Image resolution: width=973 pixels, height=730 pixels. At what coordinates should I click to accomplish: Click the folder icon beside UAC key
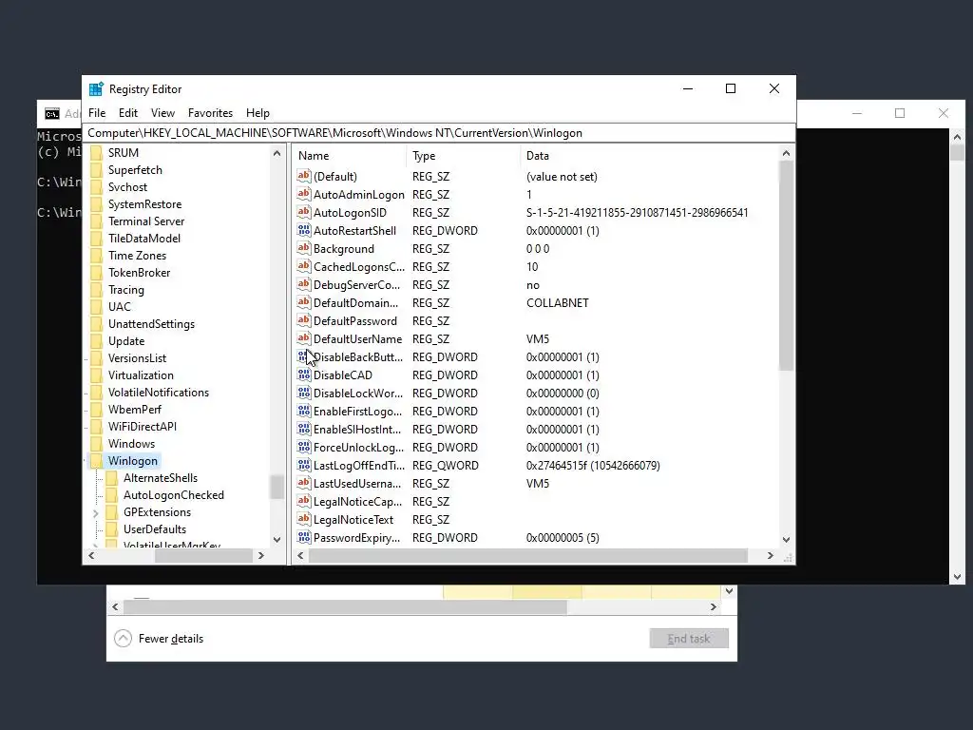[96, 307]
